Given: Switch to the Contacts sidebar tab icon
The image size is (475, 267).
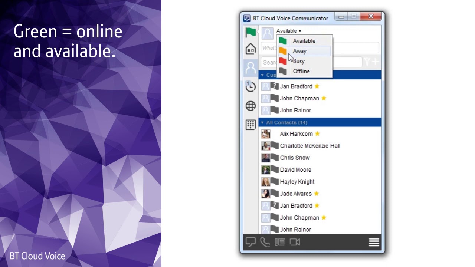Looking at the screenshot, I should [x=251, y=68].
